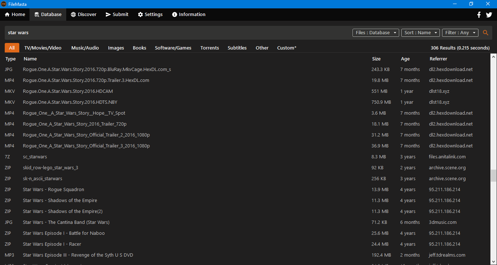Open the Information page
Image resolution: width=497 pixels, height=265 pixels.
pos(189,15)
